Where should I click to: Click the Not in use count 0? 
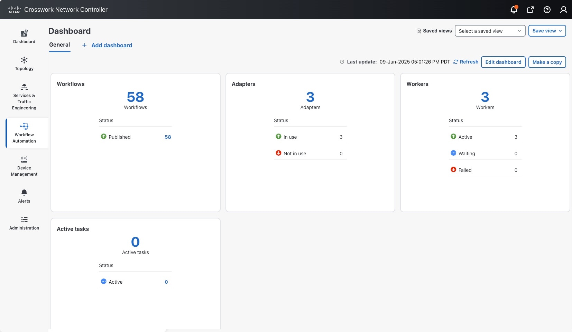tap(341, 154)
